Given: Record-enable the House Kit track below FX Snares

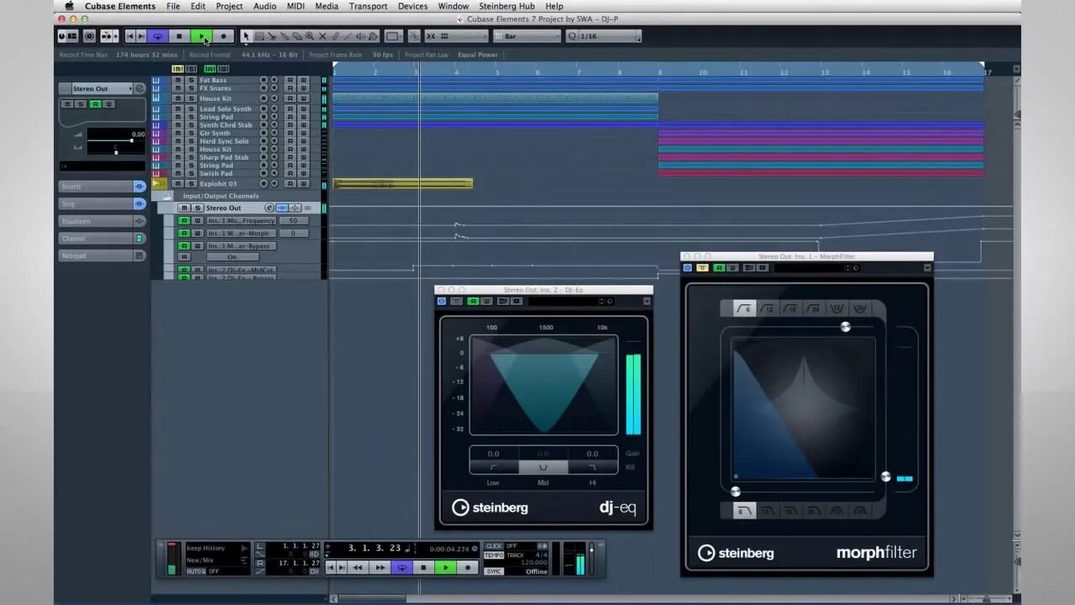Looking at the screenshot, I should pos(264,98).
